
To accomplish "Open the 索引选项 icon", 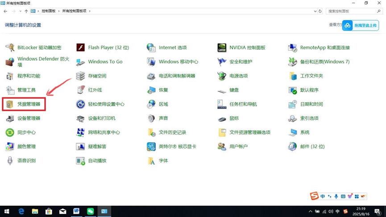I will point(292,119).
